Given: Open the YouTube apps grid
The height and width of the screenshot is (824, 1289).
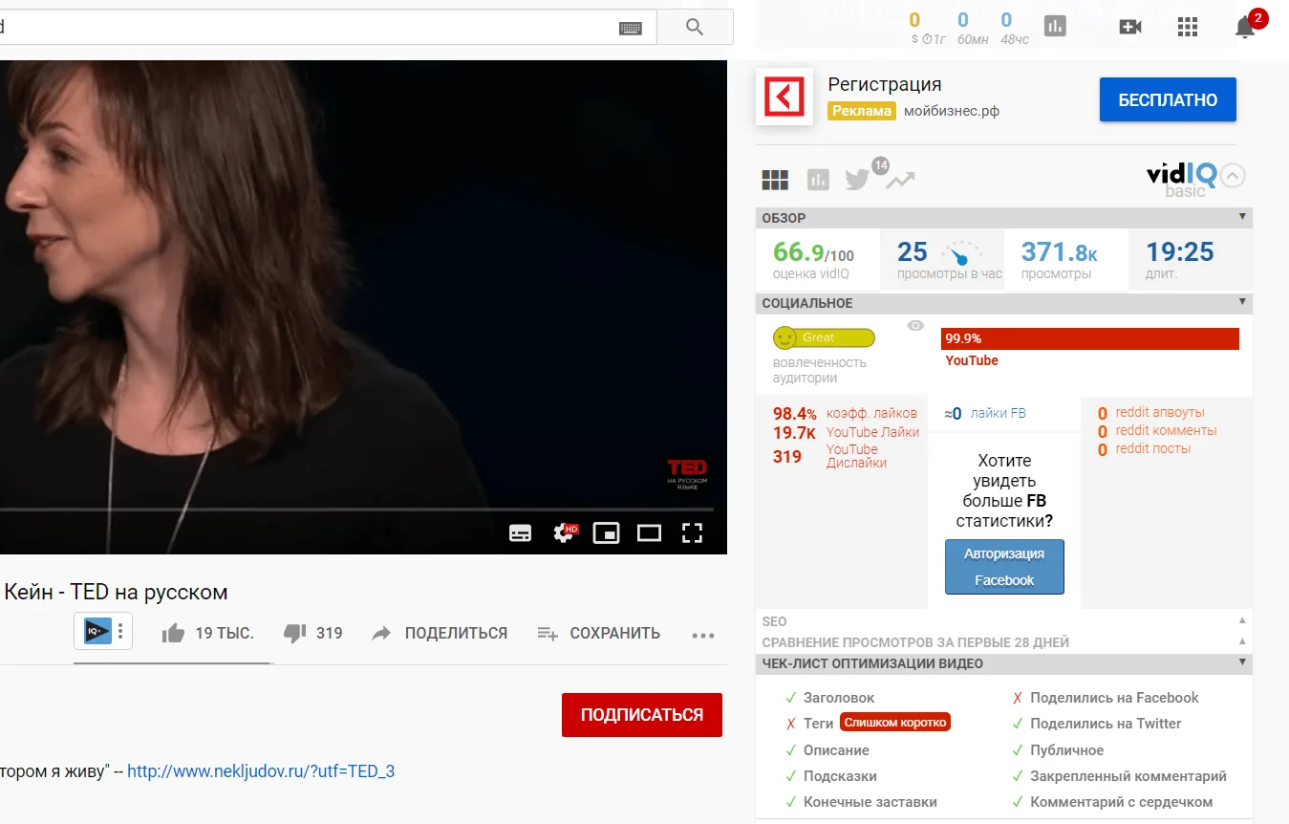Looking at the screenshot, I should tap(1188, 27).
